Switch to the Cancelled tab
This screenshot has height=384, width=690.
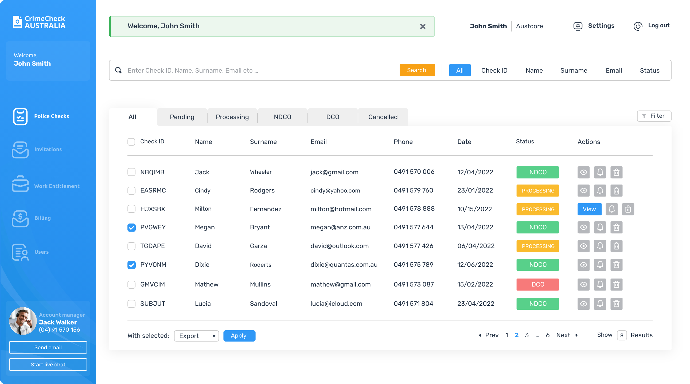[x=383, y=117]
